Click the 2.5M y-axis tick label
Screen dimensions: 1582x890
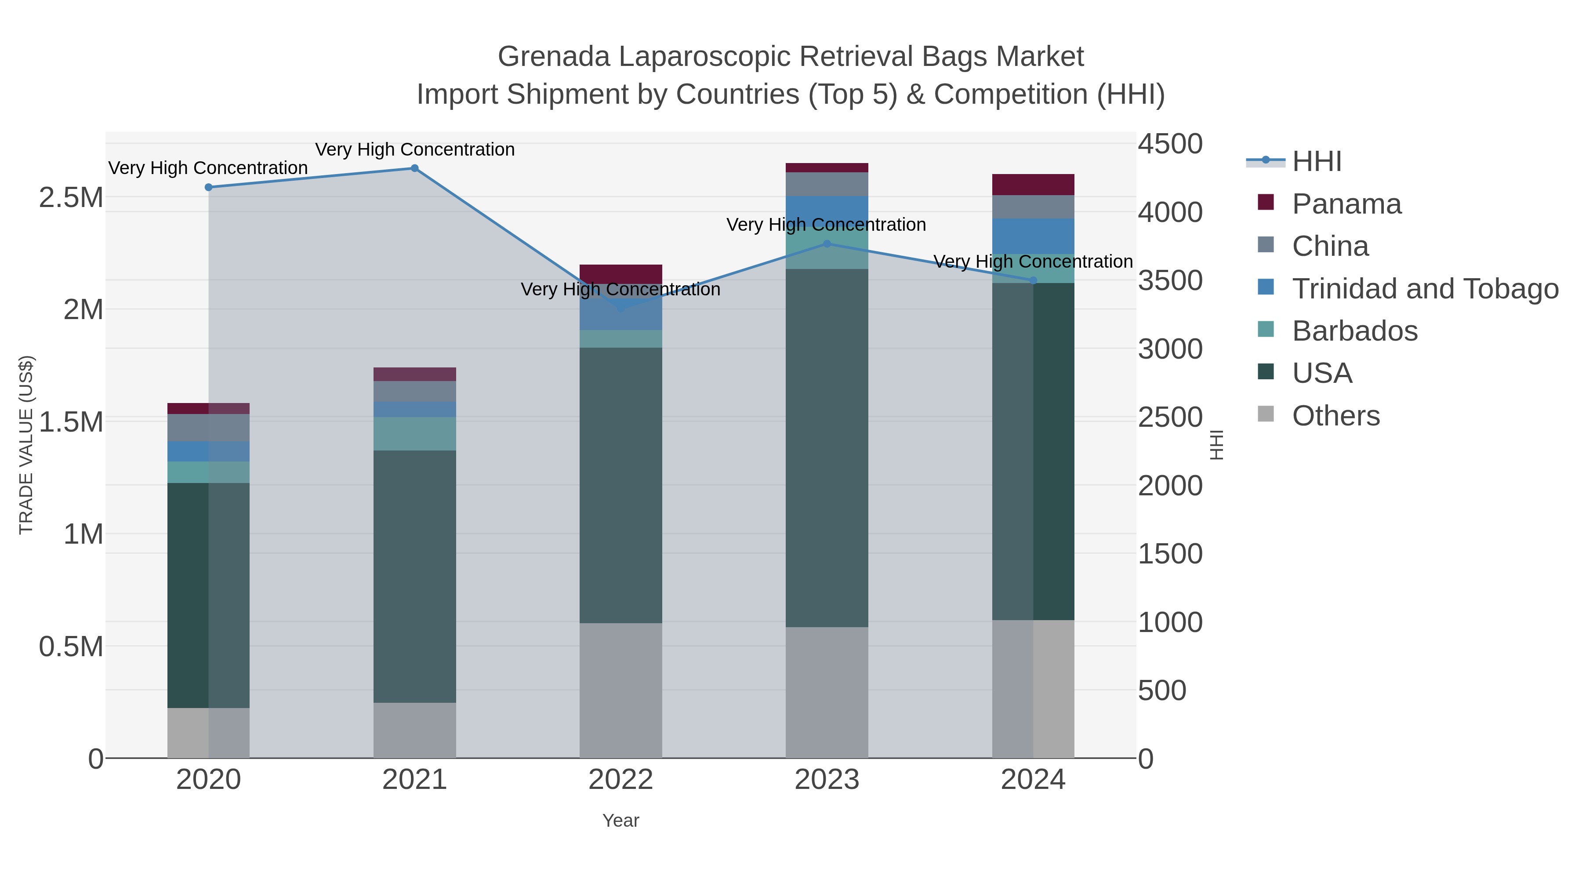pos(71,198)
